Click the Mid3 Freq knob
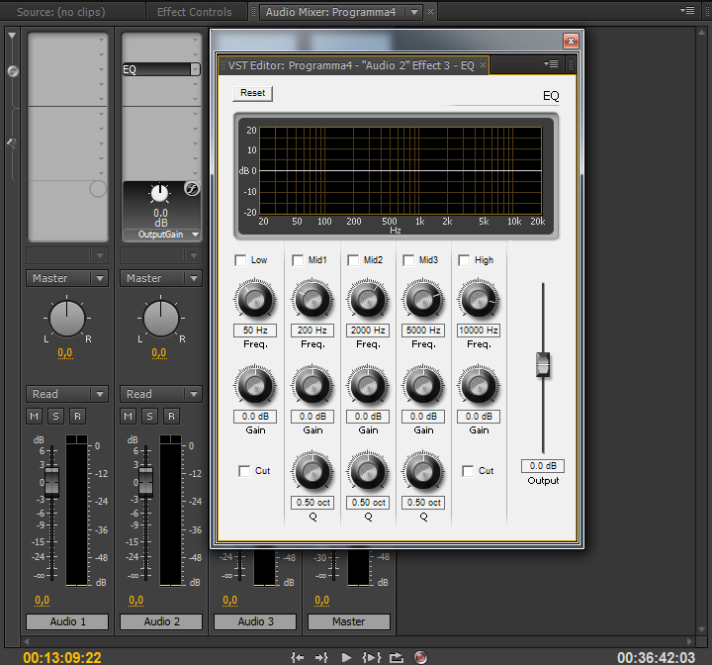Screen dimensions: 712x665 (423, 300)
